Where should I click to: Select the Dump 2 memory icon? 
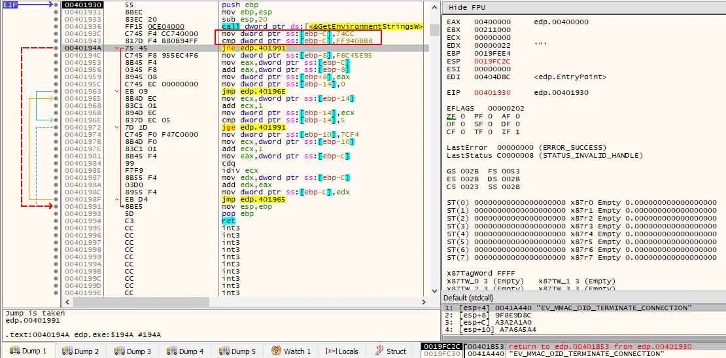67,351
